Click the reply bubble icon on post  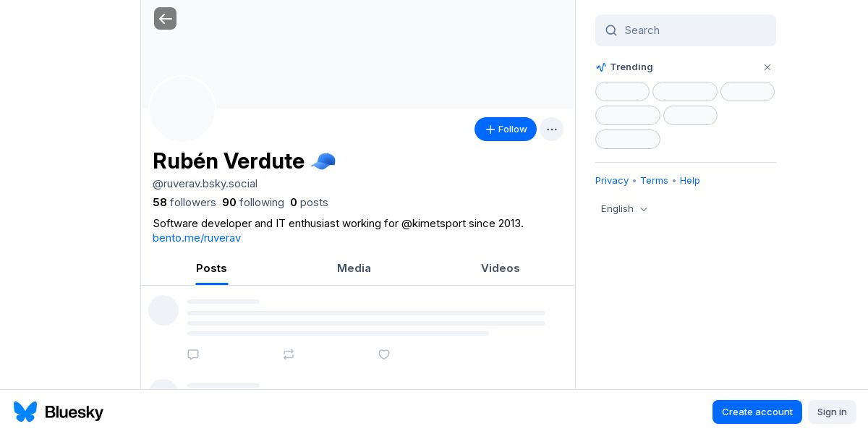pyautogui.click(x=193, y=354)
